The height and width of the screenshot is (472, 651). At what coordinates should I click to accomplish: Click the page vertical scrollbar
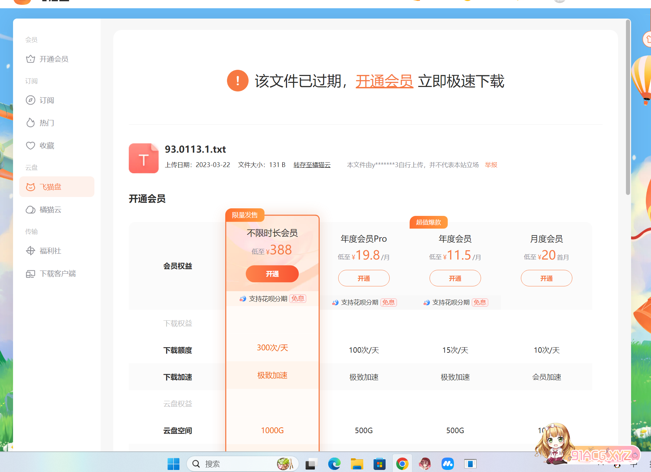(x=628, y=107)
